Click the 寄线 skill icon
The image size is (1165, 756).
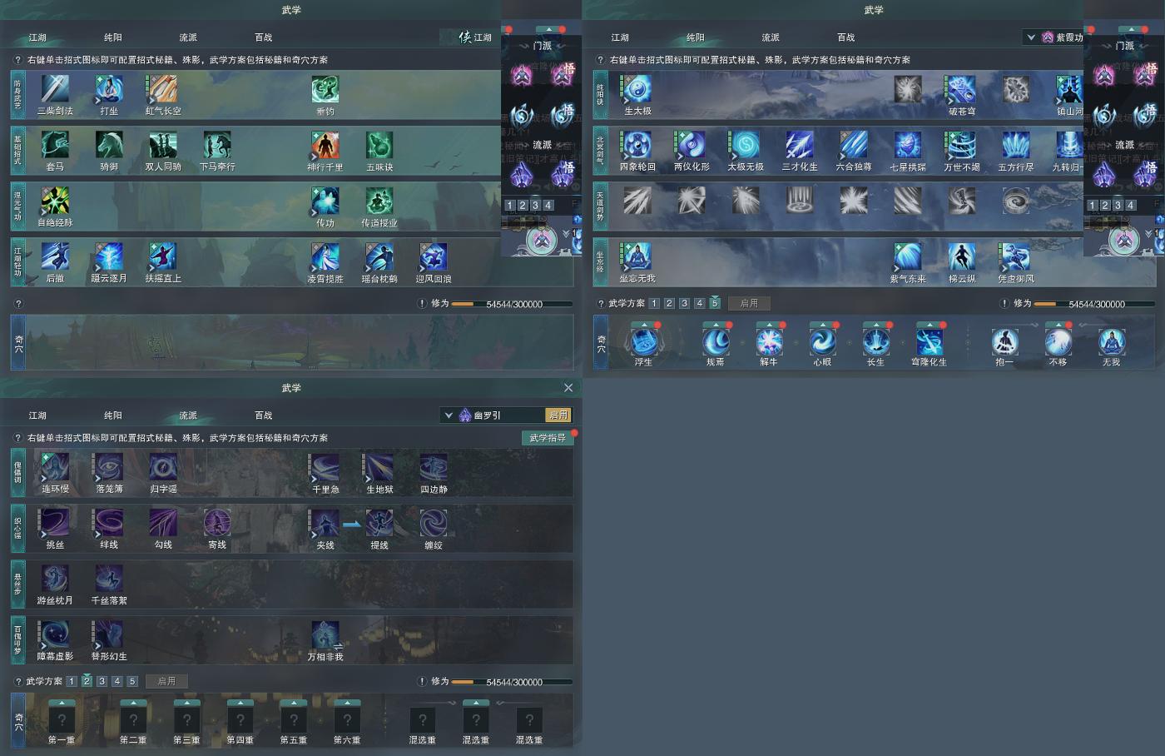coord(217,523)
